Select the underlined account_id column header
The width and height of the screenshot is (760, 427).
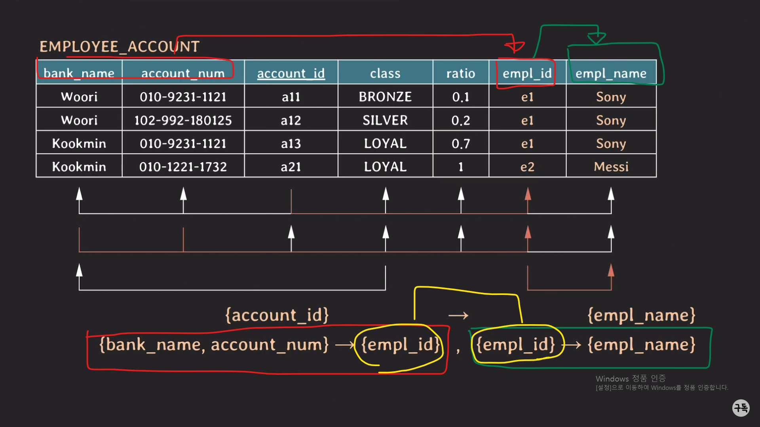click(x=291, y=73)
